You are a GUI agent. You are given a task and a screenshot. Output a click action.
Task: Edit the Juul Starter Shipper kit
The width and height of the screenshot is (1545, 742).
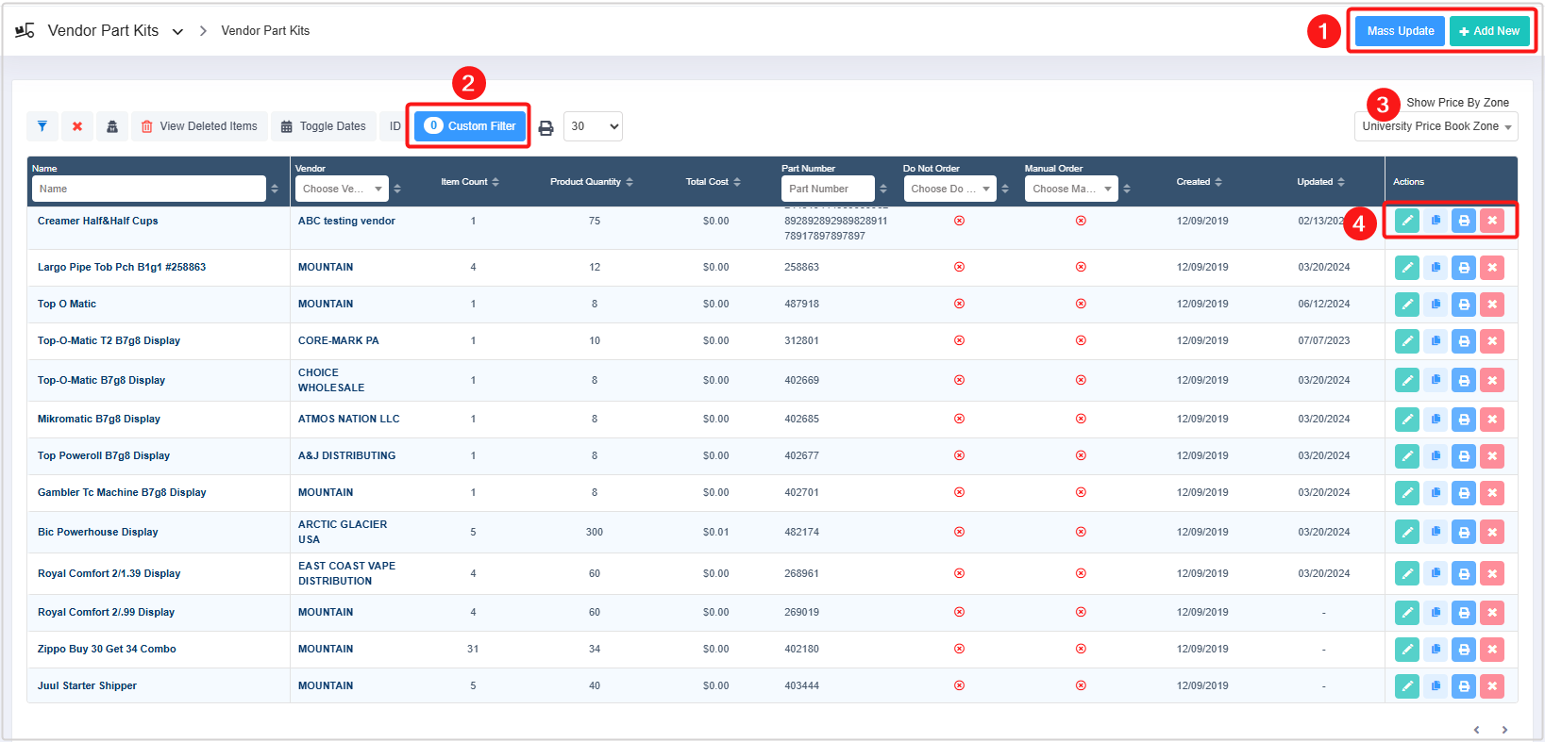click(x=1407, y=686)
